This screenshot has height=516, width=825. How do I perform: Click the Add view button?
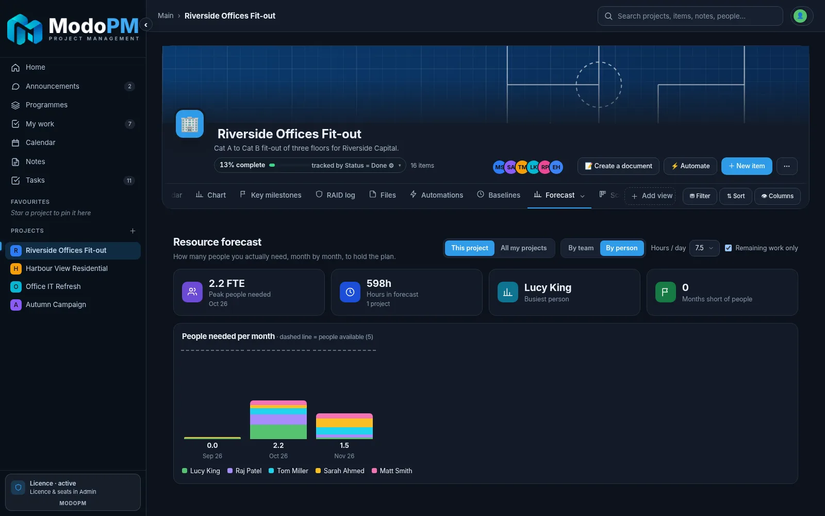pos(650,196)
